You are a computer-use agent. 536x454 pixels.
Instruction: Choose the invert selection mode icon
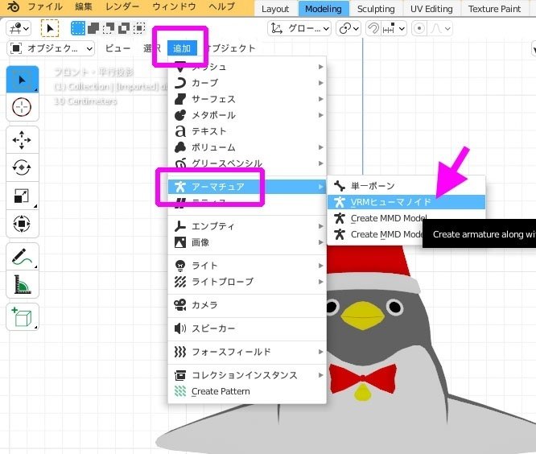tap(124, 28)
